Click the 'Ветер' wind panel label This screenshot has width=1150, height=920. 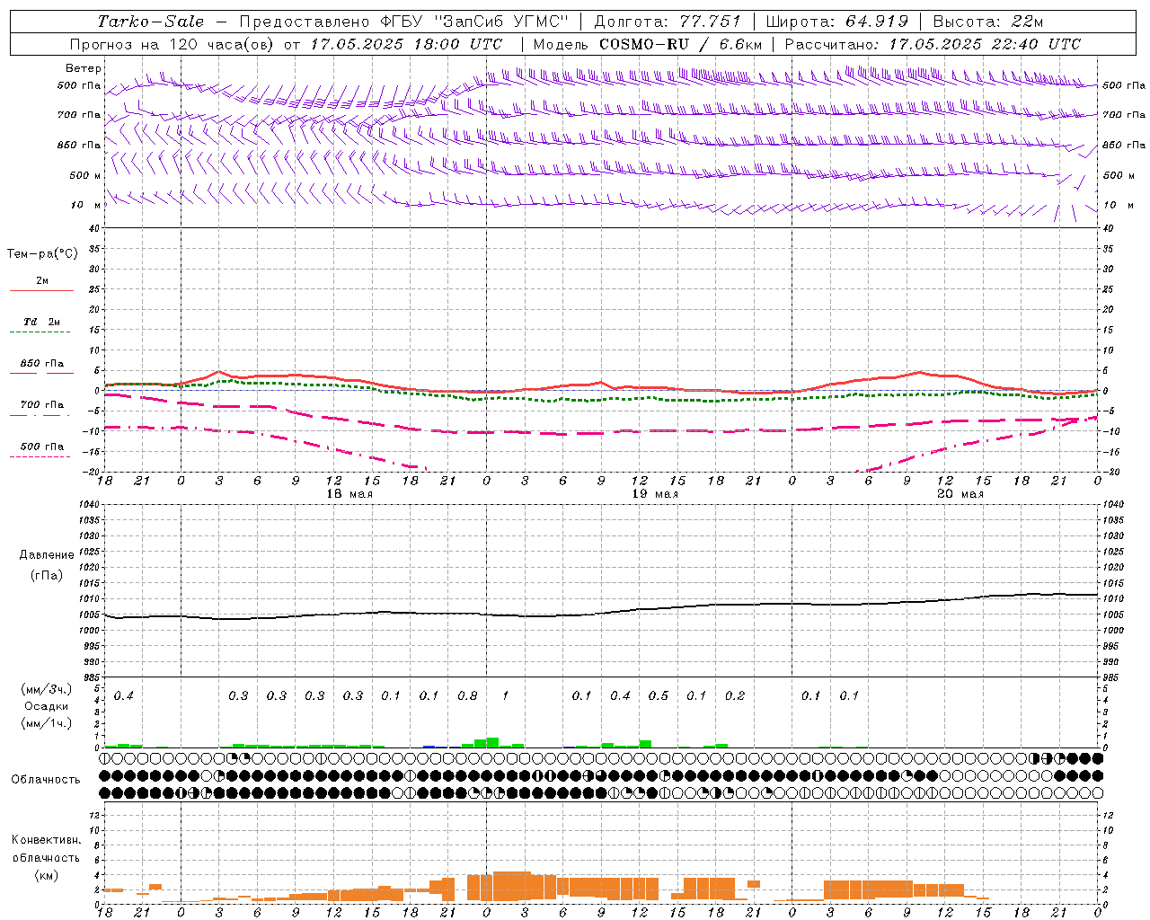coord(84,68)
